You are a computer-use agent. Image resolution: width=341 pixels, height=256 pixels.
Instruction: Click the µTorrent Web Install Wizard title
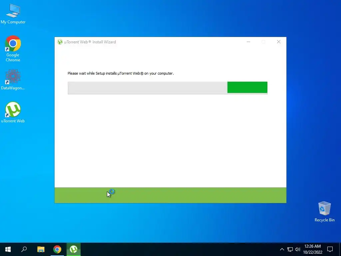pos(90,42)
